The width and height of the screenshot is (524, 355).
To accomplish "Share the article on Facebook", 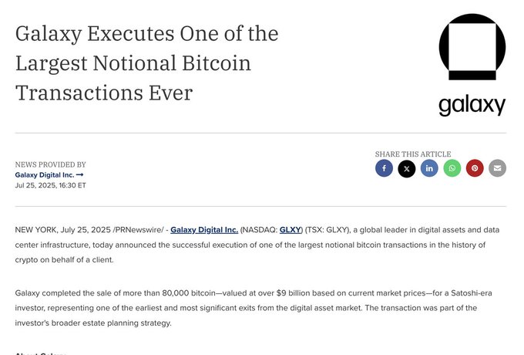I will [384, 168].
